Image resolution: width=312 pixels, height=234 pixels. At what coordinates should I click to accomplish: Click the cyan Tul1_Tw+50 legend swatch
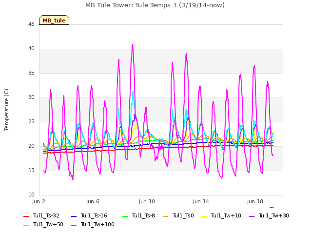coord(26,225)
